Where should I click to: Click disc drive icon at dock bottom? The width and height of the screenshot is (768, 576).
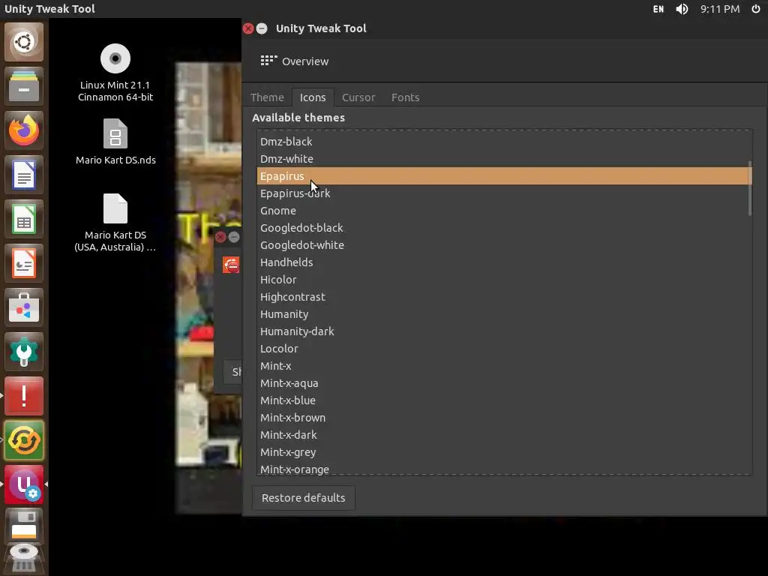click(24, 558)
